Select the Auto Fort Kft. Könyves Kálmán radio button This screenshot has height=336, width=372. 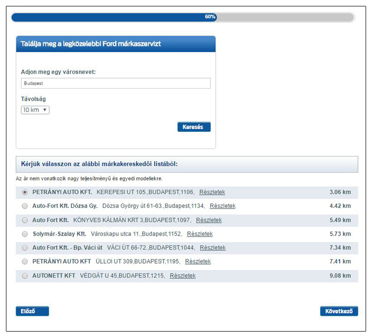point(25,220)
